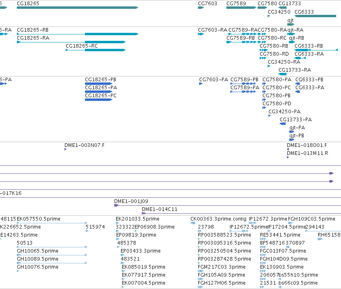Select protein CG18265-PB
The height and width of the screenshot is (289, 341).
pyautogui.click(x=101, y=80)
